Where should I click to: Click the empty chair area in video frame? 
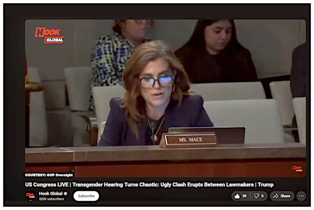(244, 120)
